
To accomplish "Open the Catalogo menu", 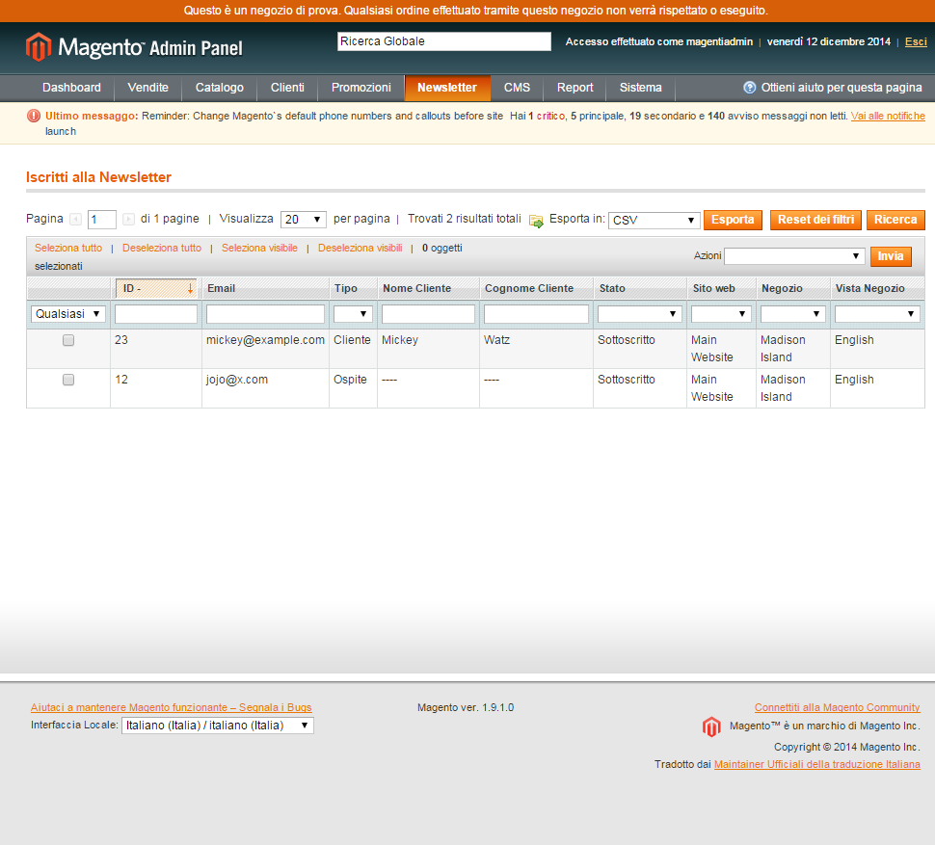I will click(x=220, y=88).
